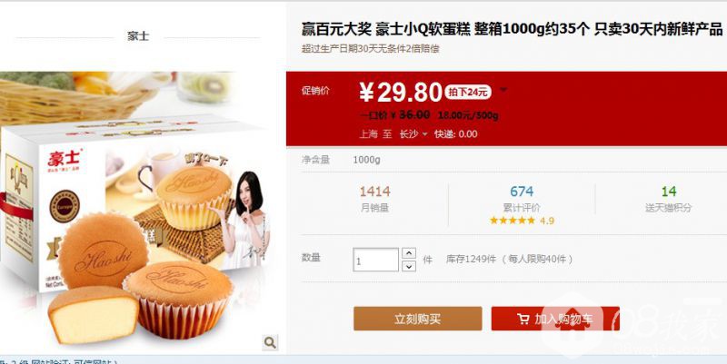
Task: Click the shopping cart icon
Action: point(523,319)
